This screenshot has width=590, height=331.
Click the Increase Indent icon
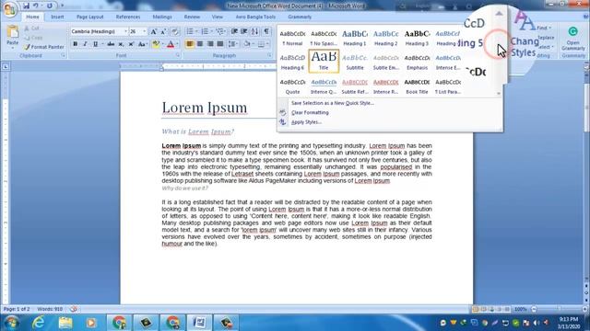click(243, 31)
